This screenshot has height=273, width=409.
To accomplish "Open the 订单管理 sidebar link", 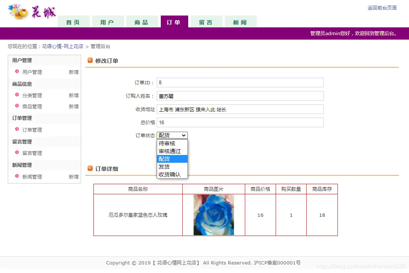I will (x=32, y=130).
